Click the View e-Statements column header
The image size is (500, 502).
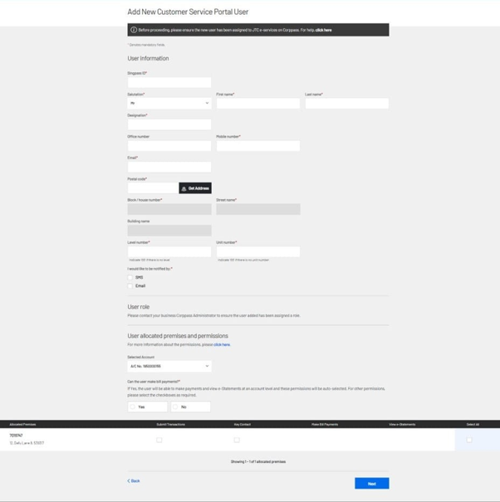click(x=402, y=425)
